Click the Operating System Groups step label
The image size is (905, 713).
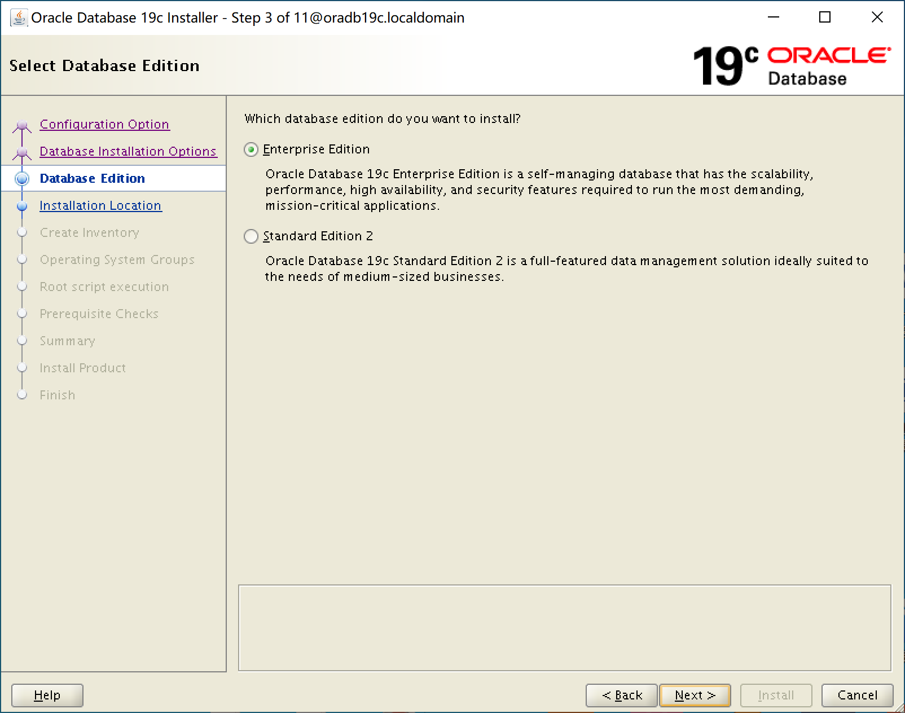(x=117, y=259)
